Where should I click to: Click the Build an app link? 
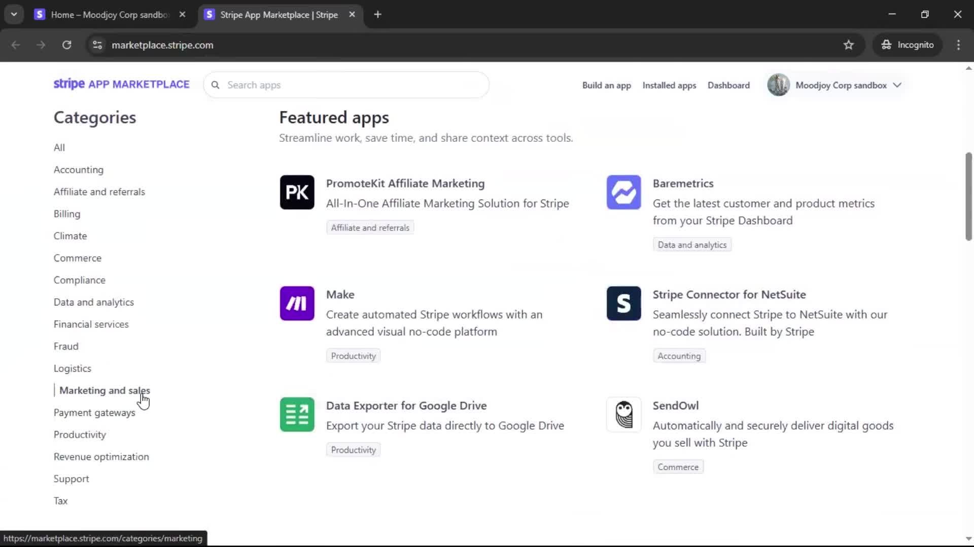pyautogui.click(x=606, y=86)
